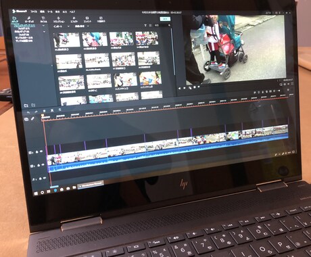This screenshot has height=257, width=311.
Task: Click the snapshot camera icon below preview
Action: pyautogui.click(x=285, y=85)
